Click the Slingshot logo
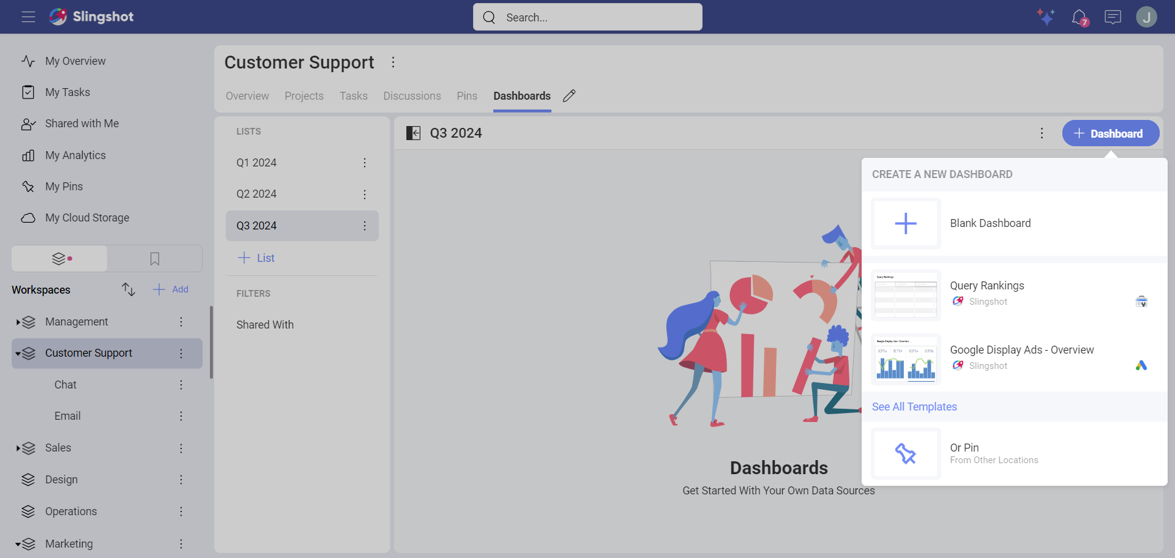Viewport: 1175px width, 558px height. pyautogui.click(x=91, y=17)
